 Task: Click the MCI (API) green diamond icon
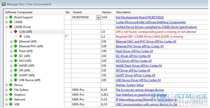point(16,61)
